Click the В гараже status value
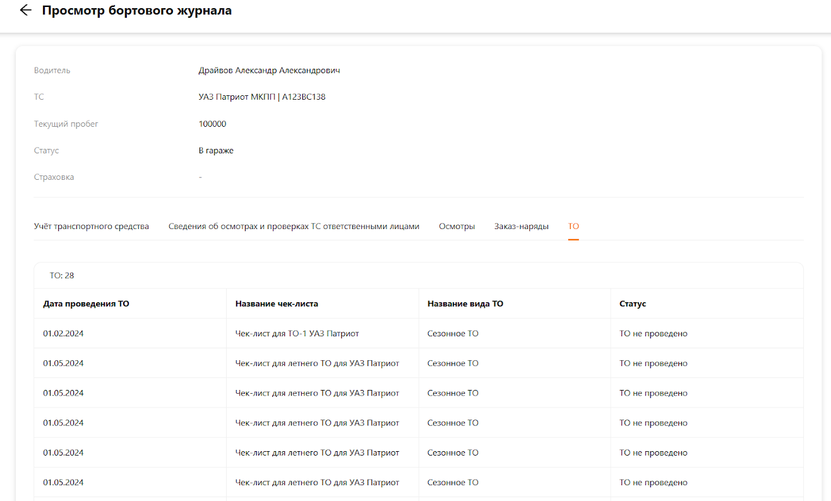The width and height of the screenshot is (831, 501). click(x=216, y=151)
